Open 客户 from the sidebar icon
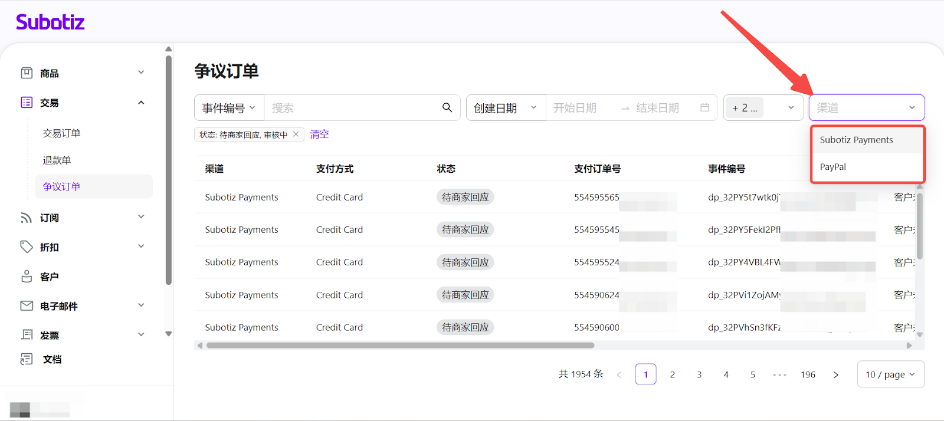 click(x=27, y=277)
